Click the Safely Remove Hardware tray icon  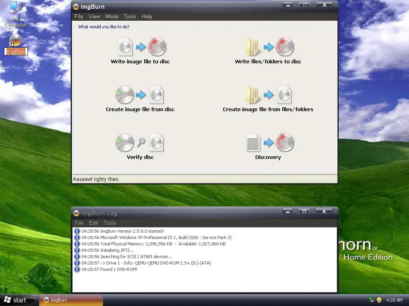372,300
